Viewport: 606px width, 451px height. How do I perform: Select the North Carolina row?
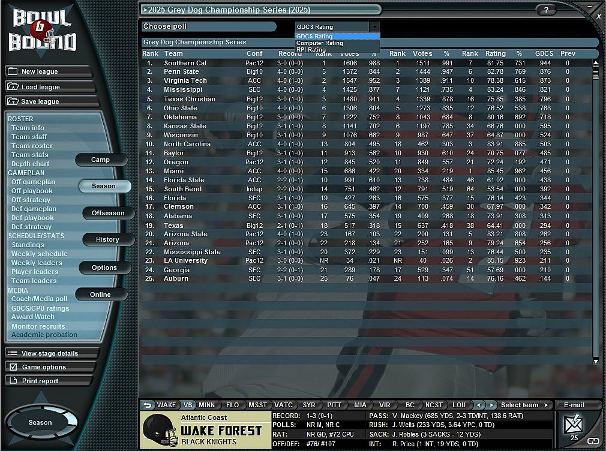click(367, 144)
